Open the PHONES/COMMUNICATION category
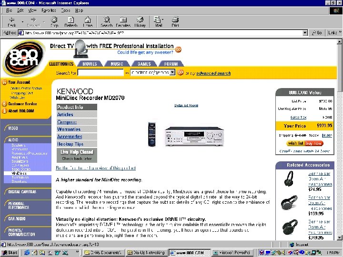The height and width of the screenshot is (257, 343). pyautogui.click(x=21, y=232)
